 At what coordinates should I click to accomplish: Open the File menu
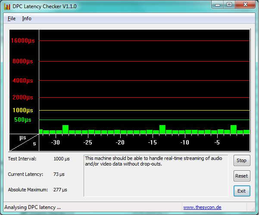point(12,18)
